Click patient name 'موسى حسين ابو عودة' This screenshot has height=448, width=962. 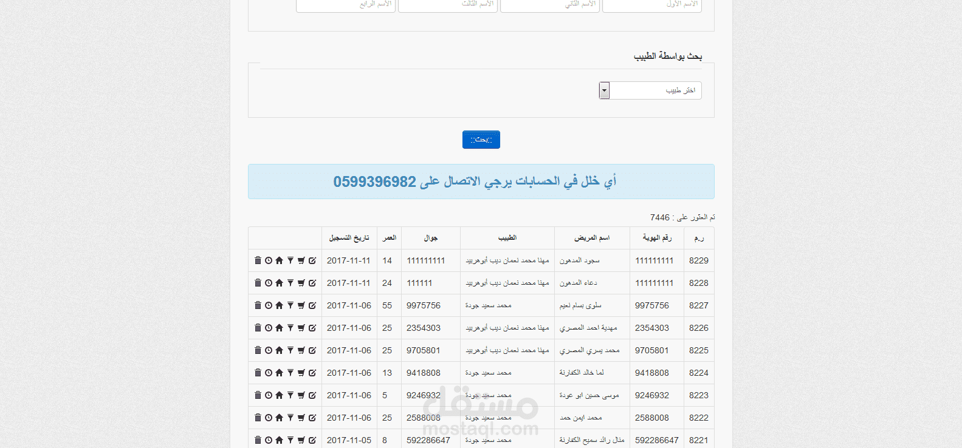(x=589, y=395)
